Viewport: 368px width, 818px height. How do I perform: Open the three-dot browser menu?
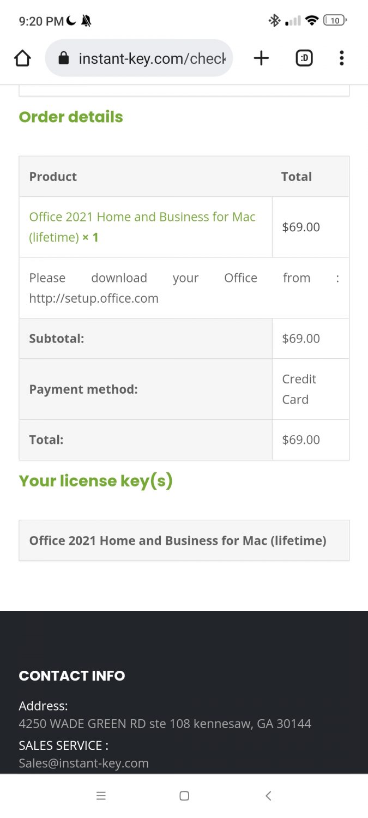point(341,58)
